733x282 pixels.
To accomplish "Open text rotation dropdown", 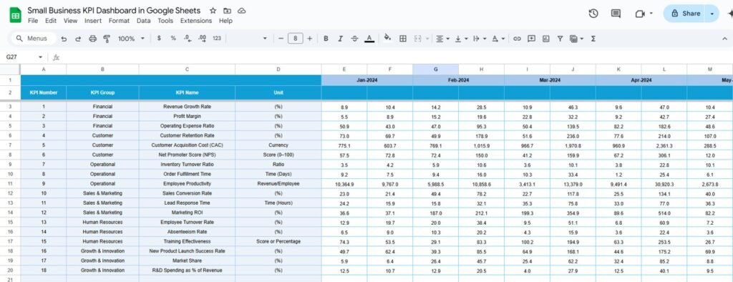I will click(498, 39).
